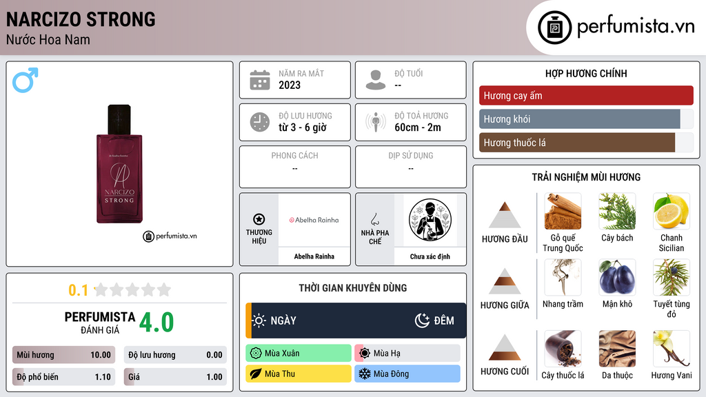Click the calendar icon next to Năm ra mắt
Screen dimensions: 706x397
pyautogui.click(x=260, y=80)
